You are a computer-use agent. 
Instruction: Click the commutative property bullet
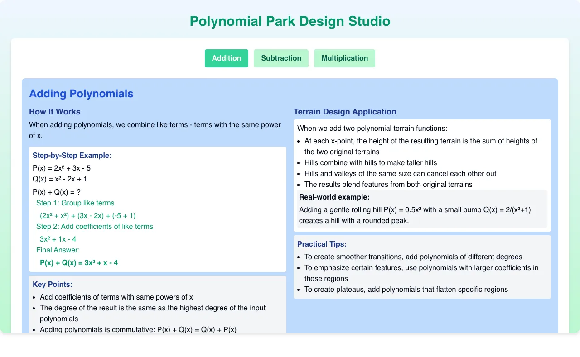pyautogui.click(x=138, y=330)
